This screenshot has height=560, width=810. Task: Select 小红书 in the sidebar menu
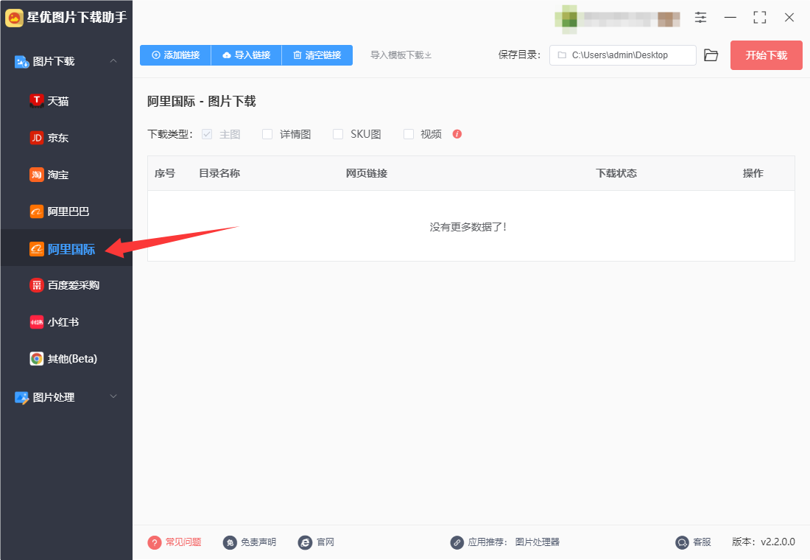tap(66, 322)
